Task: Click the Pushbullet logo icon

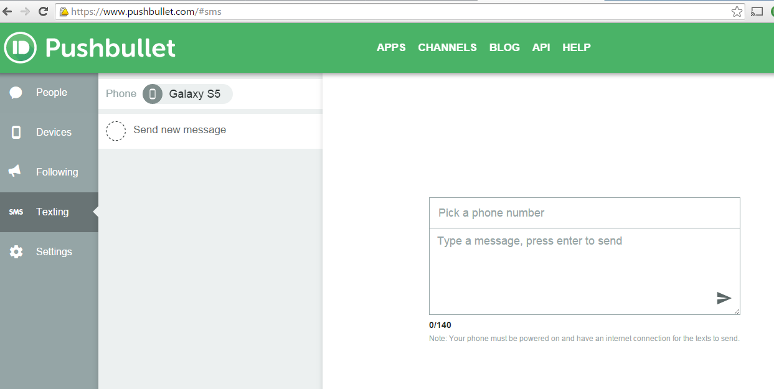Action: coord(21,48)
